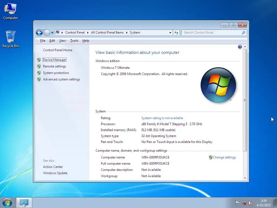The width and height of the screenshot is (277, 208).
Task: Click the muted volume tray icon
Action: point(250,203)
